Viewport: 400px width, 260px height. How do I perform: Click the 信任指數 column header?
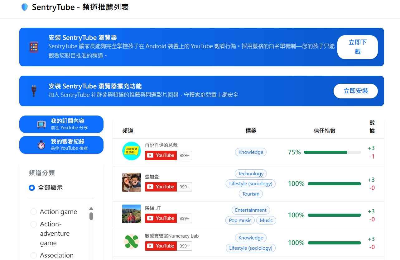tap(325, 131)
